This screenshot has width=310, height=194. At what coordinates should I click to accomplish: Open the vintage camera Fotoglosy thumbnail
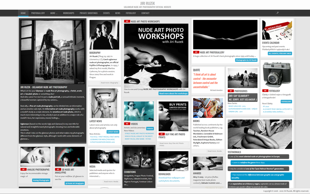pyautogui.click(x=277, y=75)
